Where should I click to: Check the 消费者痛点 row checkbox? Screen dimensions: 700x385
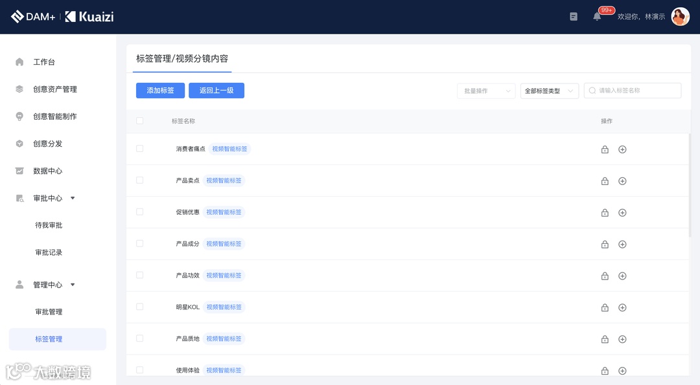pyautogui.click(x=140, y=148)
